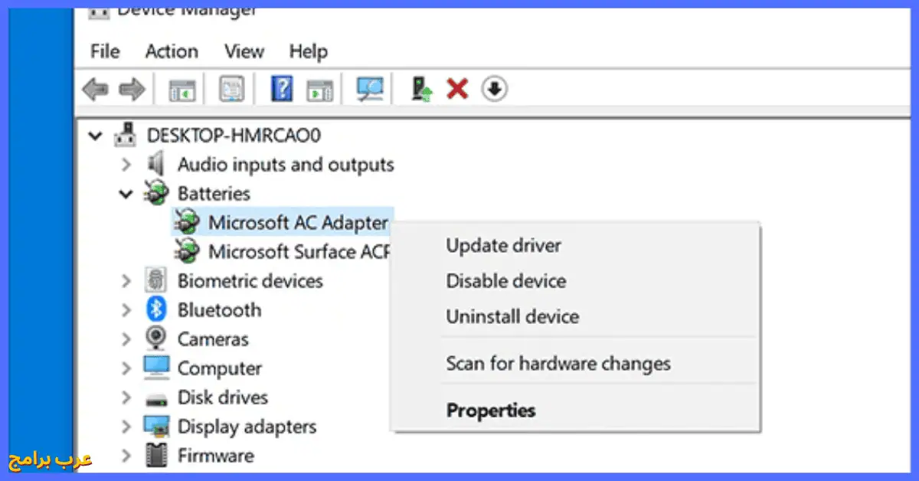
Task: Select the Microsoft AC Adapter label
Action: pos(299,222)
